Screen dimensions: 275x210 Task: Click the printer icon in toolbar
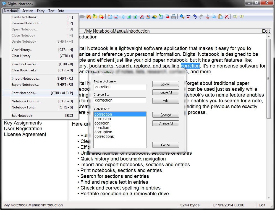click(174, 17)
